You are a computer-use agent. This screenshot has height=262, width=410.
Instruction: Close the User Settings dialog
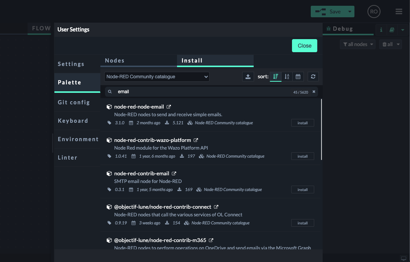coord(304,45)
